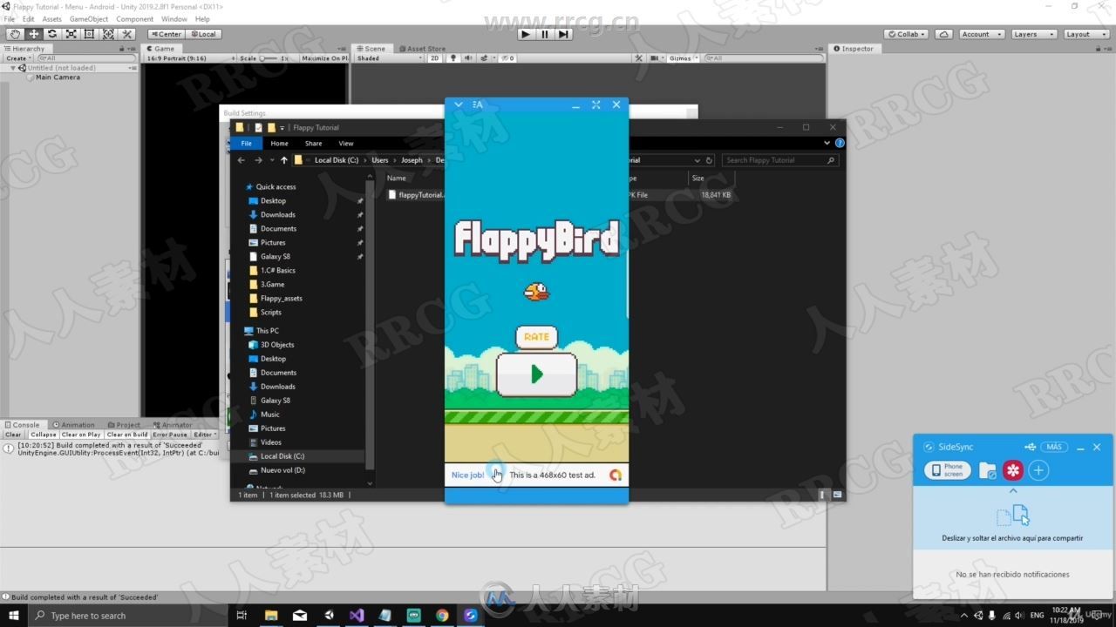Open Chrome from the taskbar

pyautogui.click(x=442, y=616)
